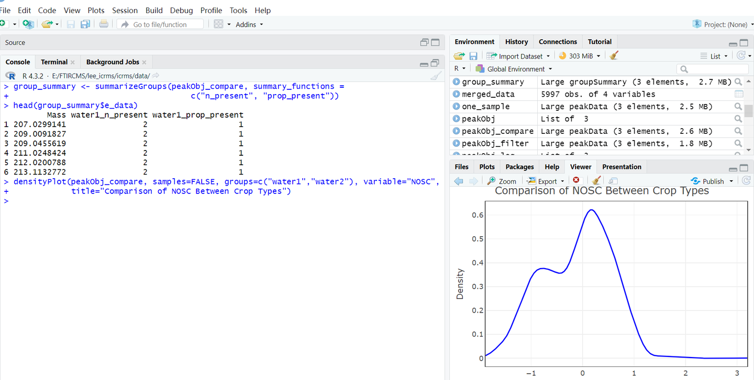754x380 pixels.
Task: Click the create new project icon
Action: click(x=28, y=24)
